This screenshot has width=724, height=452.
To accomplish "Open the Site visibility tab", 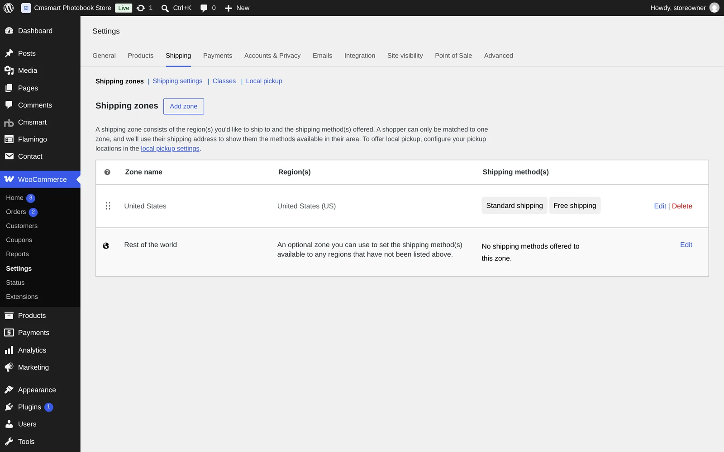I will [x=405, y=56].
